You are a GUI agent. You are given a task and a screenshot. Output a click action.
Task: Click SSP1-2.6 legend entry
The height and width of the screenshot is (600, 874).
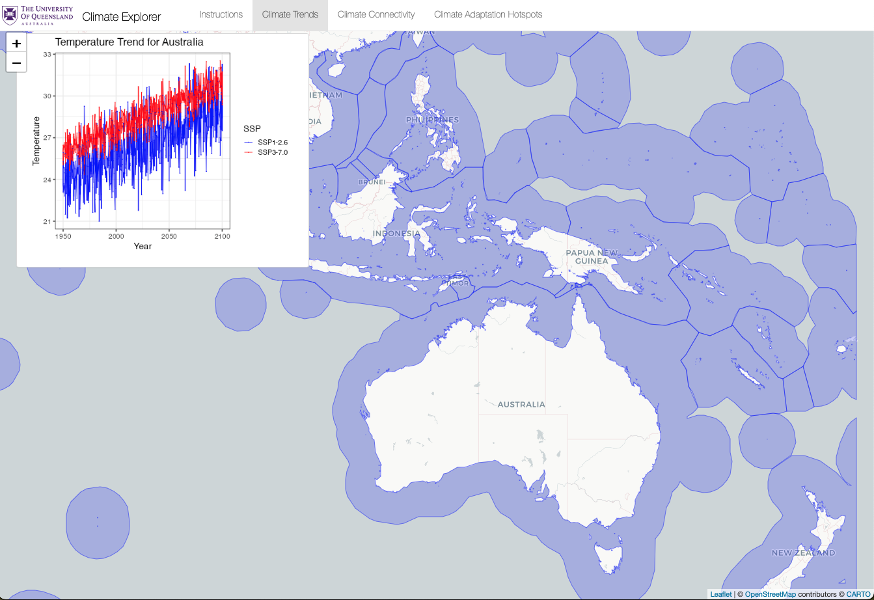[265, 142]
